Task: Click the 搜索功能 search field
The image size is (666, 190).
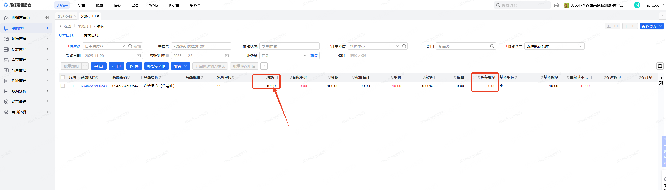Action: pyautogui.click(x=522, y=5)
